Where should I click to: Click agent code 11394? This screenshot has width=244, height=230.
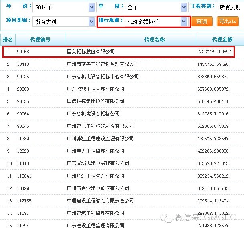pyautogui.click(x=23, y=226)
